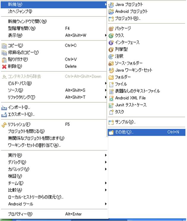Click the Delete shortcut text
This screenshot has height=221, width=187.
click(71, 66)
